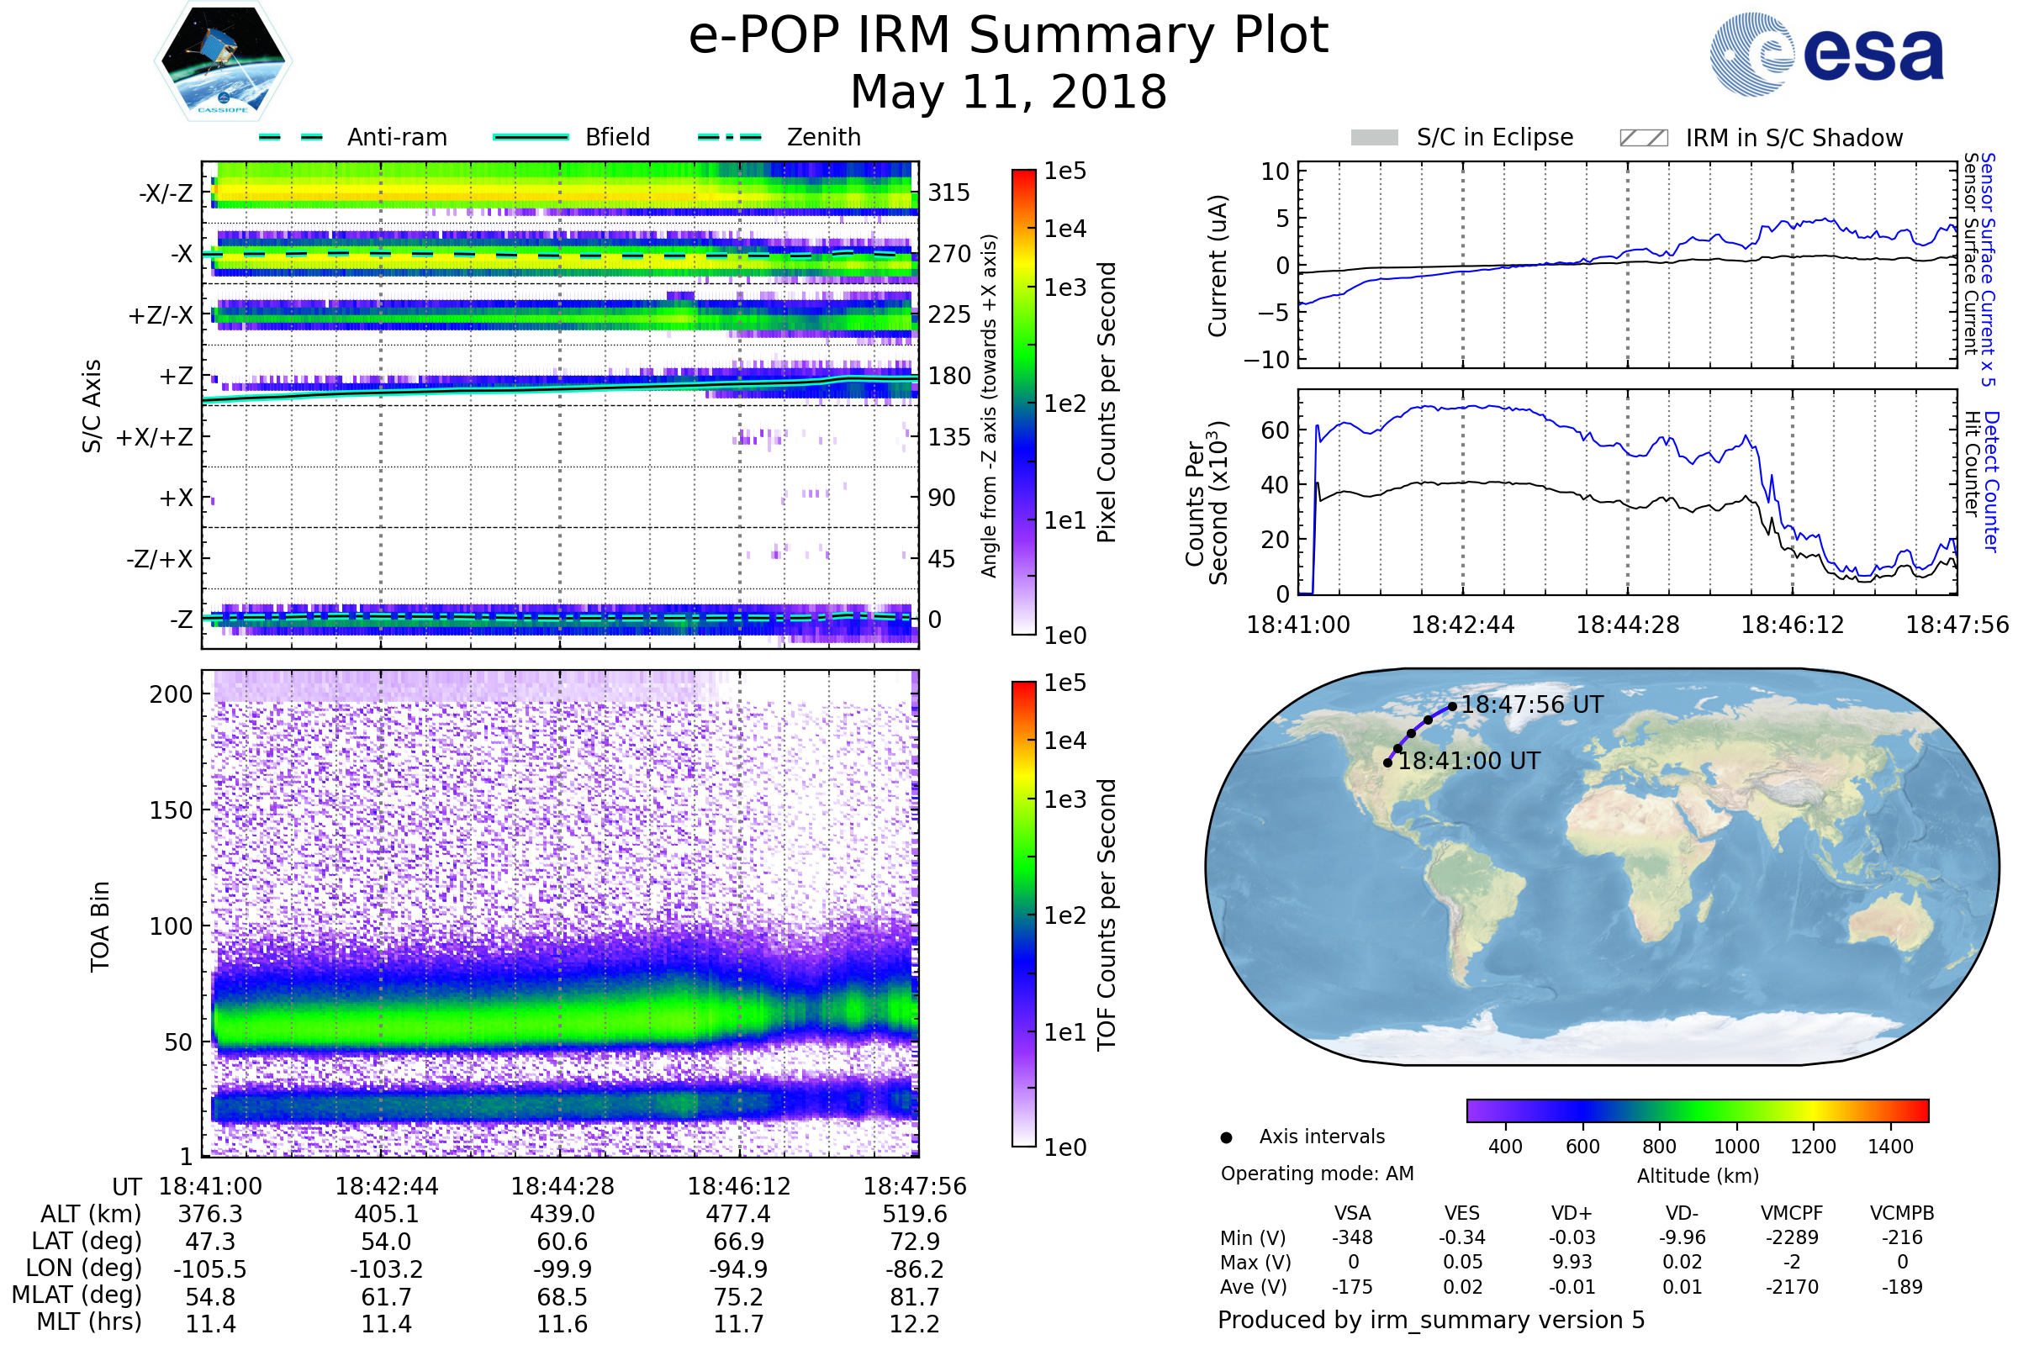
Task: Click the Altitude (km) horizontal colorbar
Action: pyautogui.click(x=1697, y=1110)
